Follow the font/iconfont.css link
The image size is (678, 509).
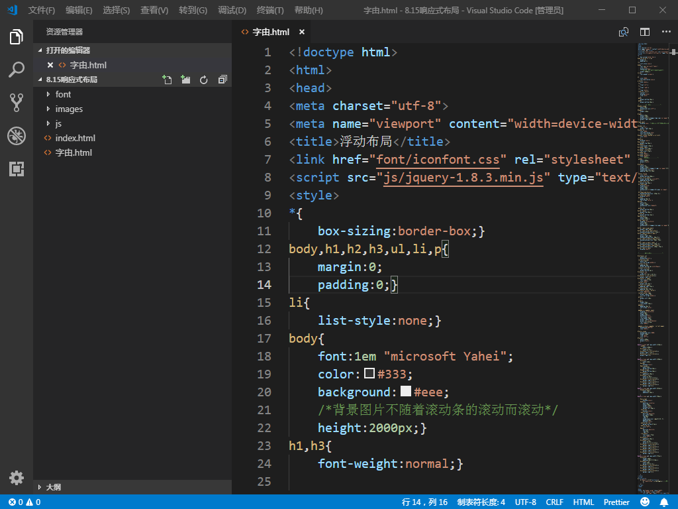tap(438, 160)
